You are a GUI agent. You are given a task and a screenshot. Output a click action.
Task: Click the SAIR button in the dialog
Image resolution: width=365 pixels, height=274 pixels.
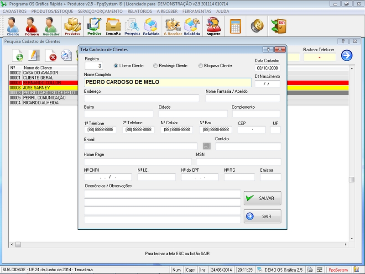[x=262, y=216]
